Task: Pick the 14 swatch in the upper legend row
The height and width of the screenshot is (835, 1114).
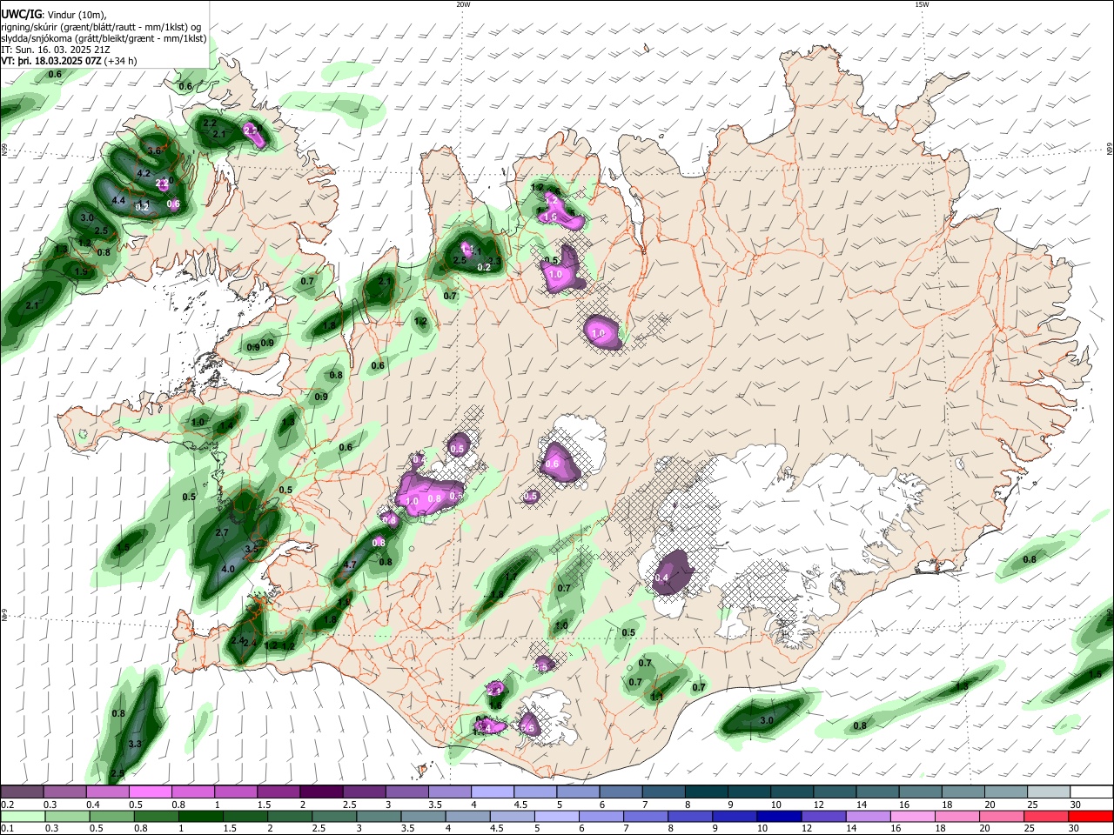Action: pos(877,792)
